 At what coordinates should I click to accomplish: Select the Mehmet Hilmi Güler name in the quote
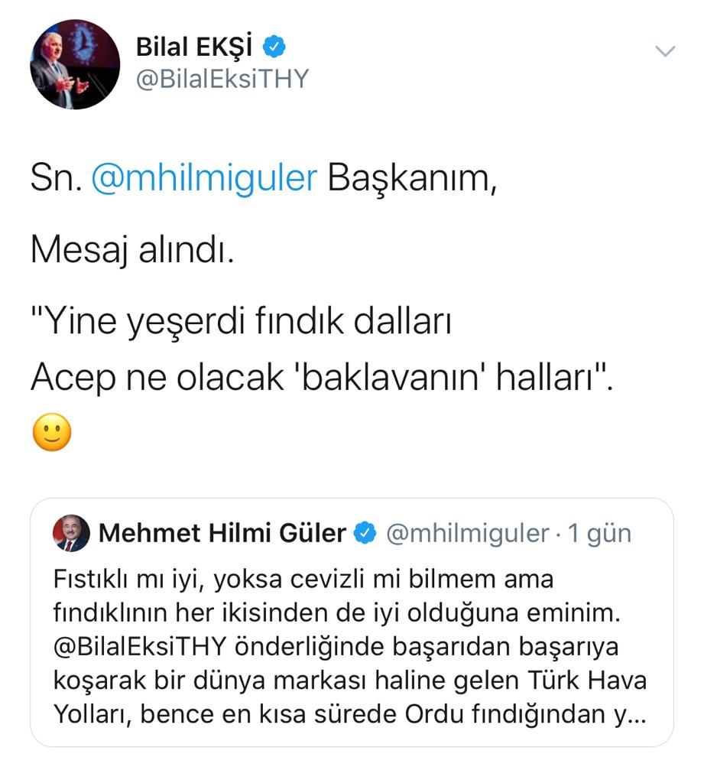222,533
